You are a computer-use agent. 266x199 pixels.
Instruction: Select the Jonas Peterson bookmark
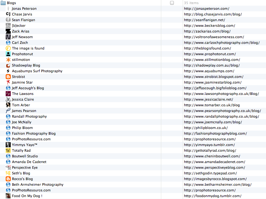[x=24, y=9]
